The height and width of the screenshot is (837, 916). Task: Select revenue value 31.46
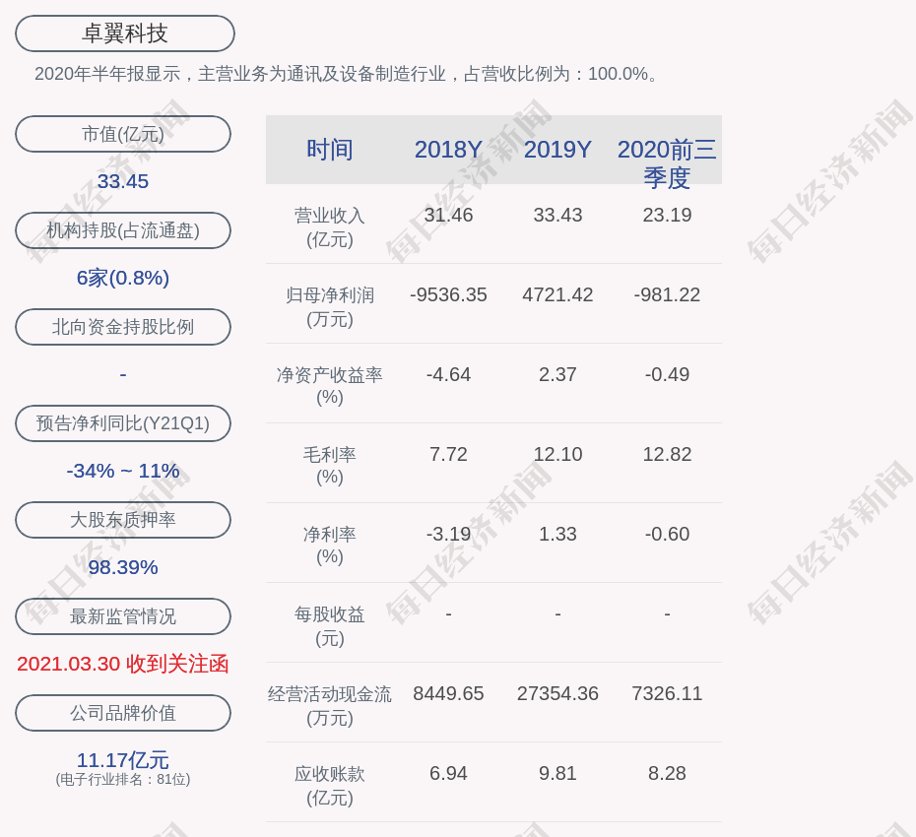pos(448,215)
